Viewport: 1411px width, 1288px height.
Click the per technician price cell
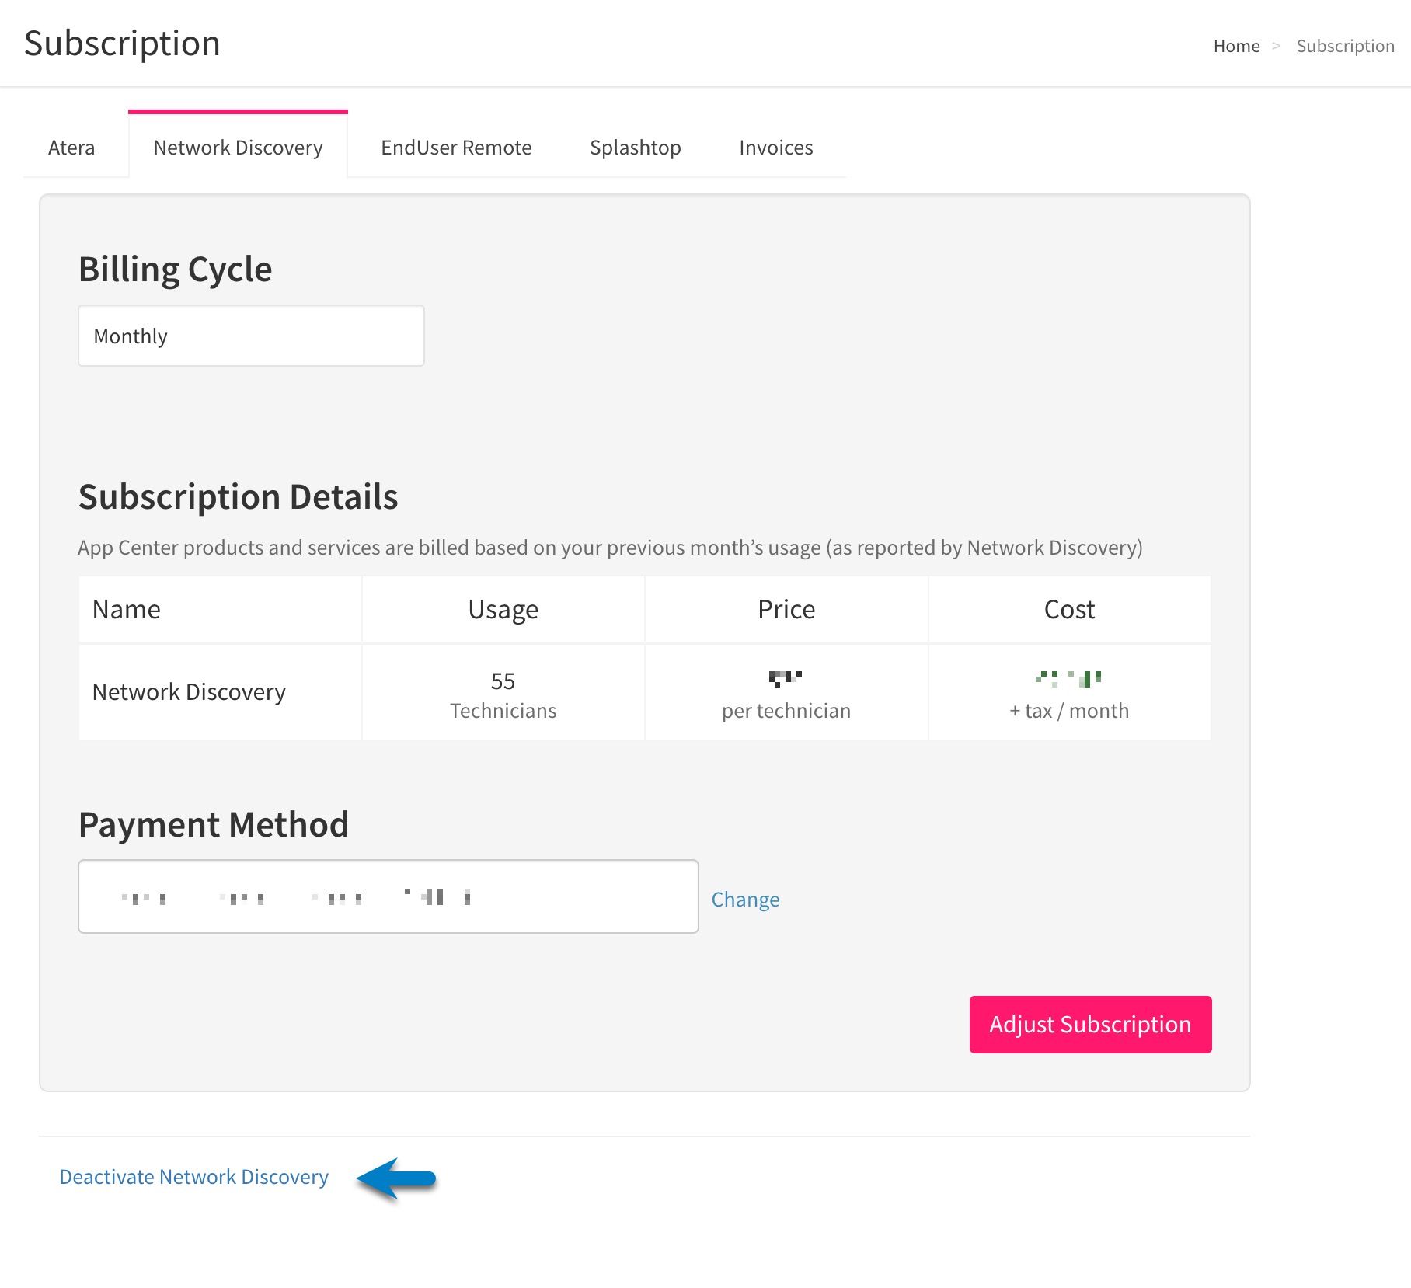pyautogui.click(x=786, y=691)
